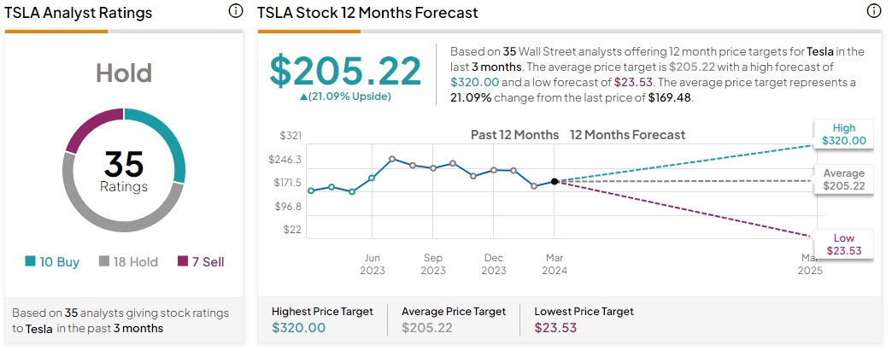
Task: Click the purple Sell legend square
Action: (182, 262)
